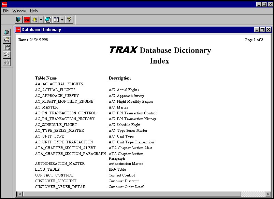
Task: Minimize the Database Dictionary child window
Action: coord(257,30)
